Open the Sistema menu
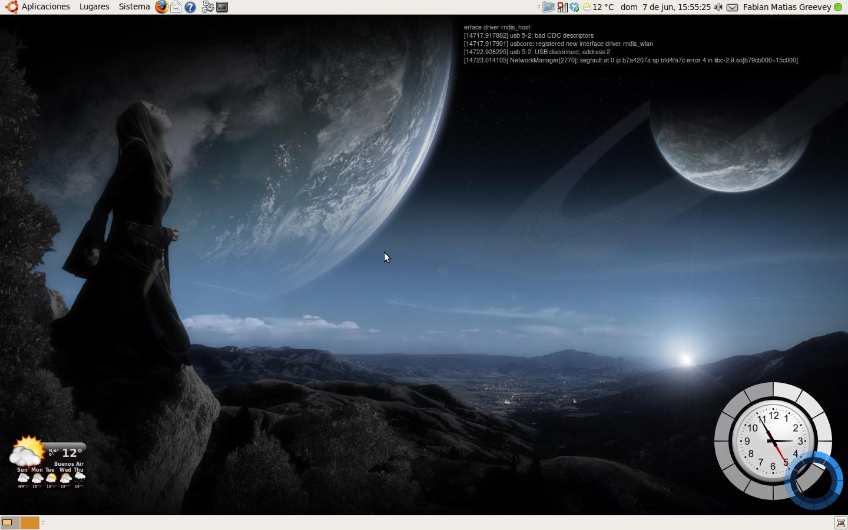The image size is (848, 530). pos(134,6)
